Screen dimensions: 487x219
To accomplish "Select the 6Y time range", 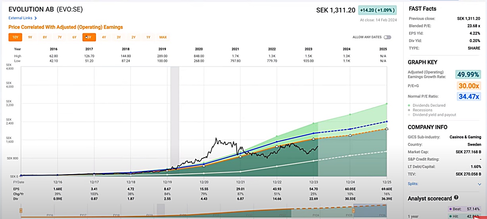I will tap(74, 37).
